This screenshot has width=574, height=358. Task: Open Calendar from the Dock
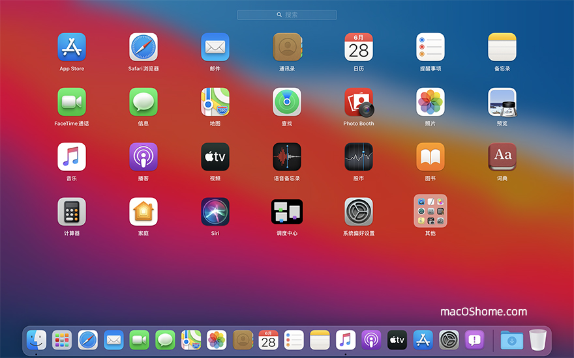coord(268,340)
